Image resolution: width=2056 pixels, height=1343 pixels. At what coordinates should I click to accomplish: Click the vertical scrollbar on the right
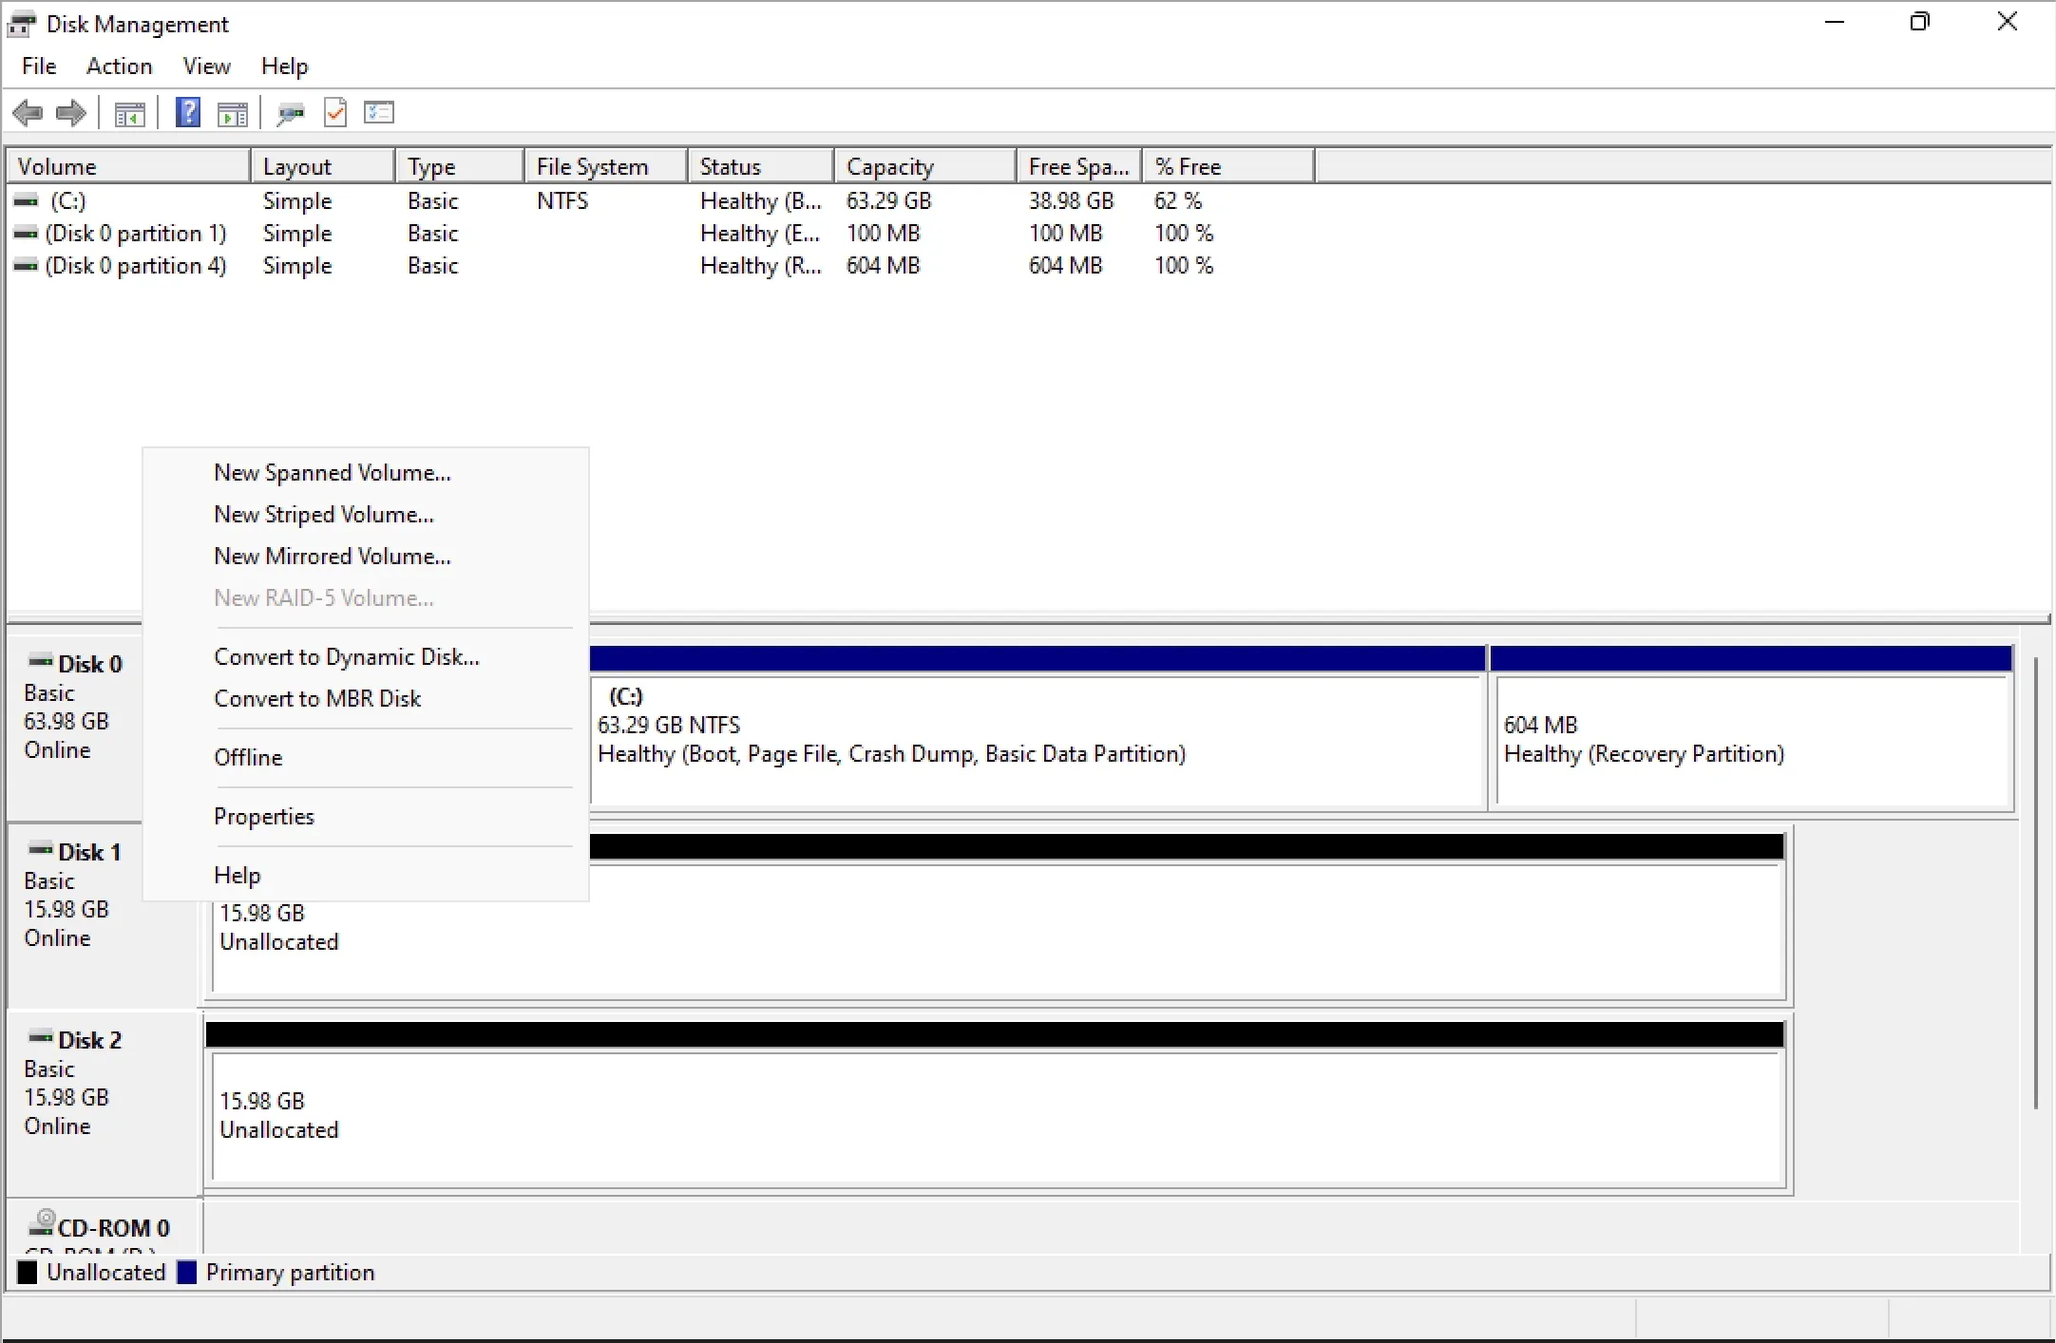click(2036, 883)
